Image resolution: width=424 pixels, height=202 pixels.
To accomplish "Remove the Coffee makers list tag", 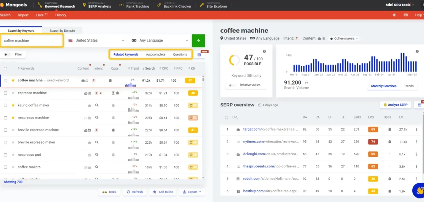I will click(x=357, y=39).
